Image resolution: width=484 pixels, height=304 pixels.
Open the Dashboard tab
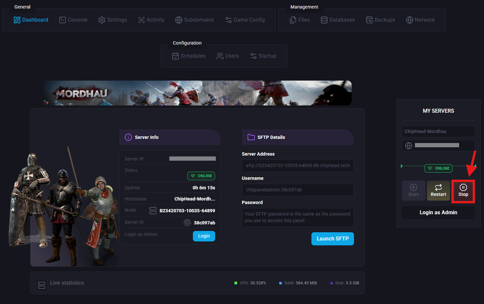coord(31,20)
